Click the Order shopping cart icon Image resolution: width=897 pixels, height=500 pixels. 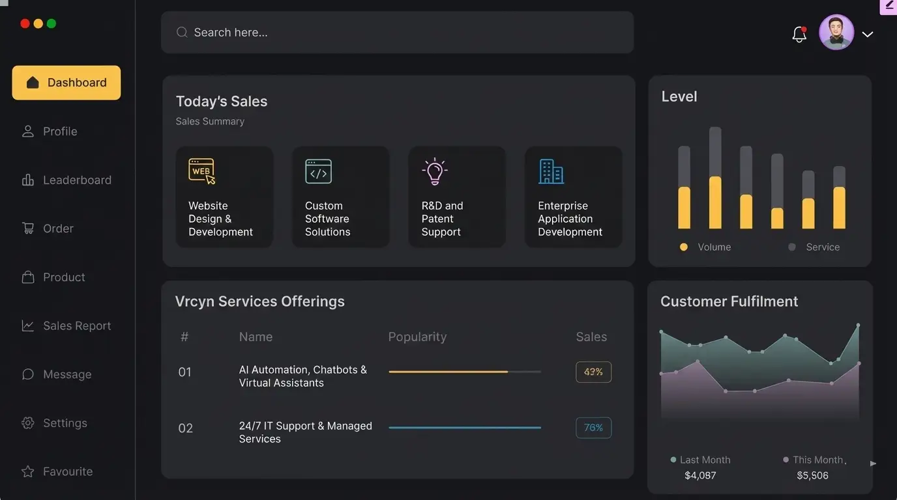(x=28, y=229)
